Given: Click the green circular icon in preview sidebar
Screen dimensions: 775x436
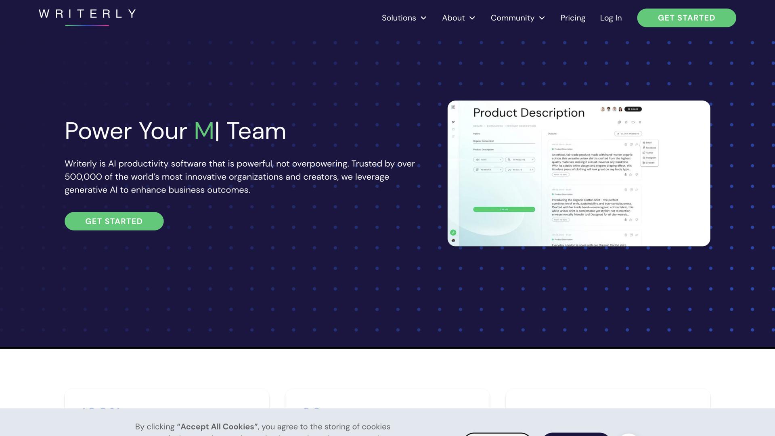Looking at the screenshot, I should 453,233.
